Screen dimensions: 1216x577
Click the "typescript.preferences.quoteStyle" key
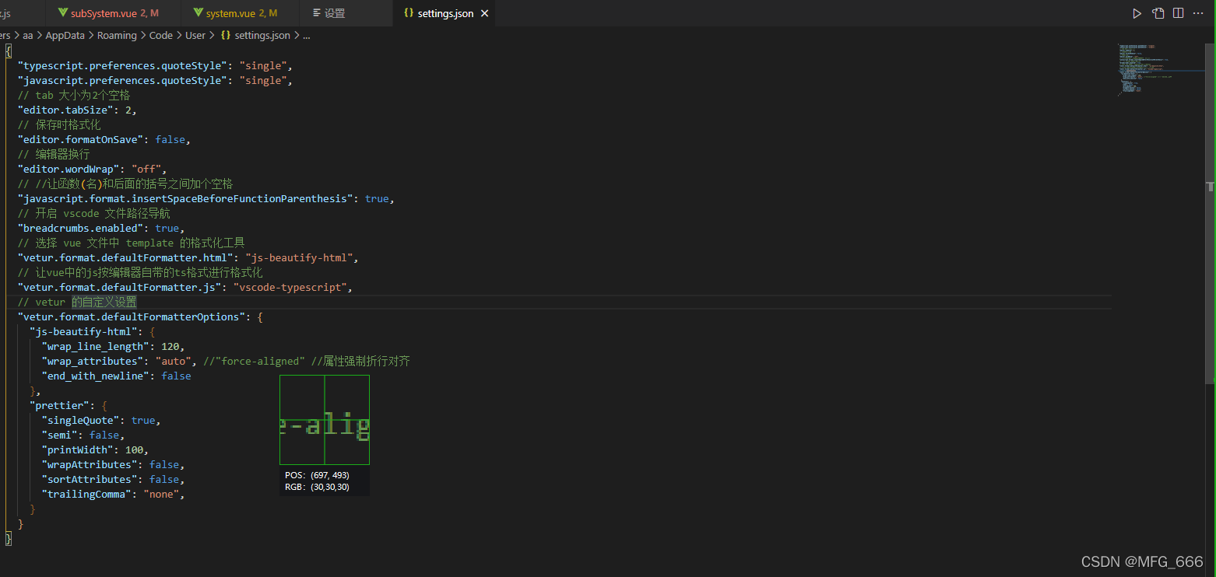coord(122,65)
